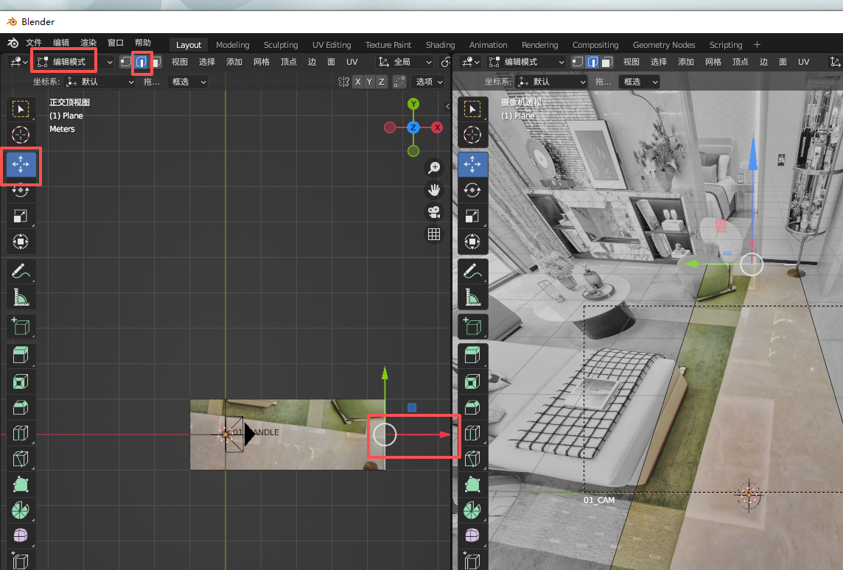Viewport: 843px width, 570px height.
Task: Select the Measure tool in right viewport toolbar
Action: [x=472, y=298]
